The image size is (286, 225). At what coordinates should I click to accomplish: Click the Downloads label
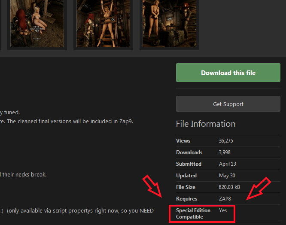(x=189, y=152)
